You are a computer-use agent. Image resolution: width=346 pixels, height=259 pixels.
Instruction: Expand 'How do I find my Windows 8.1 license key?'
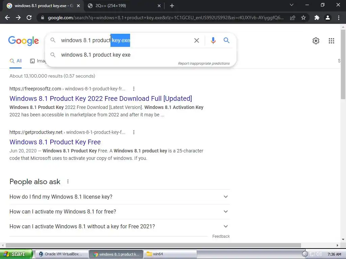(120, 197)
